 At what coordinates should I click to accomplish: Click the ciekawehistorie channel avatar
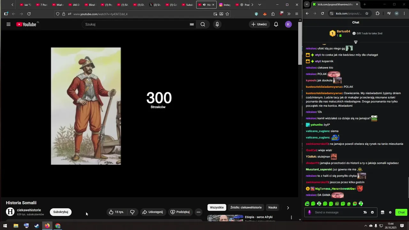(10, 212)
